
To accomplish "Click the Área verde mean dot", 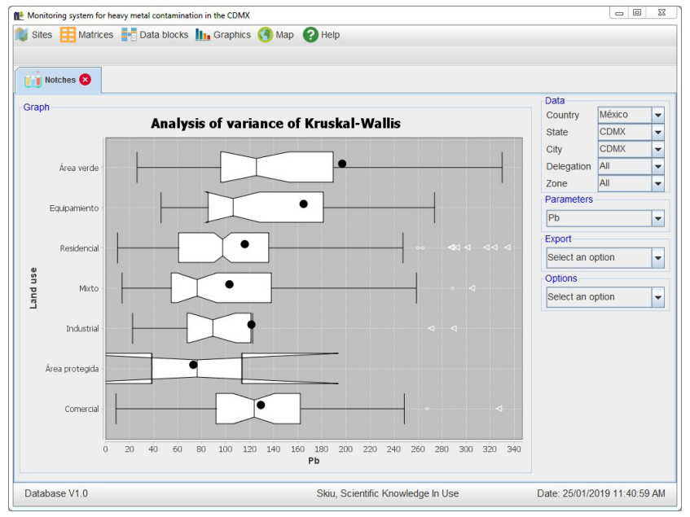I will point(342,164).
